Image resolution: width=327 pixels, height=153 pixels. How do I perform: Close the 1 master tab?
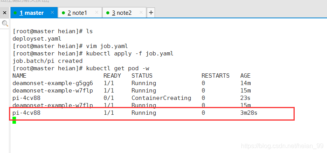(x=52, y=12)
